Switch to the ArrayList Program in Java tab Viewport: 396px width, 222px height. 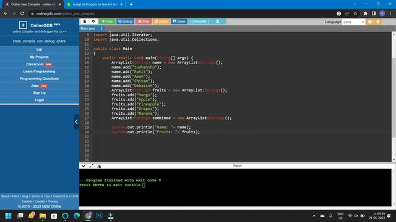click(x=94, y=4)
